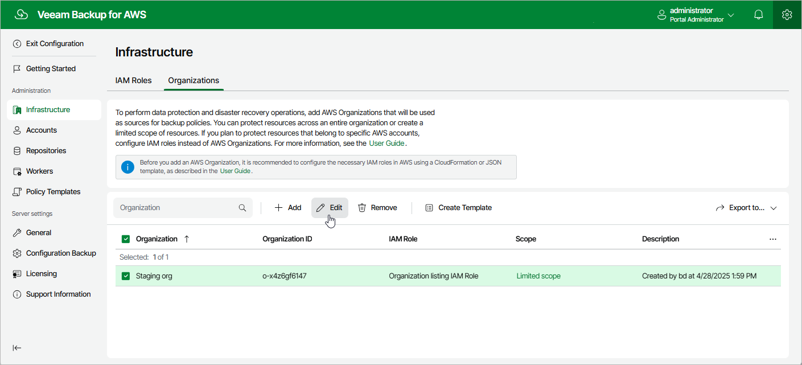Click the Create Template button

(459, 208)
